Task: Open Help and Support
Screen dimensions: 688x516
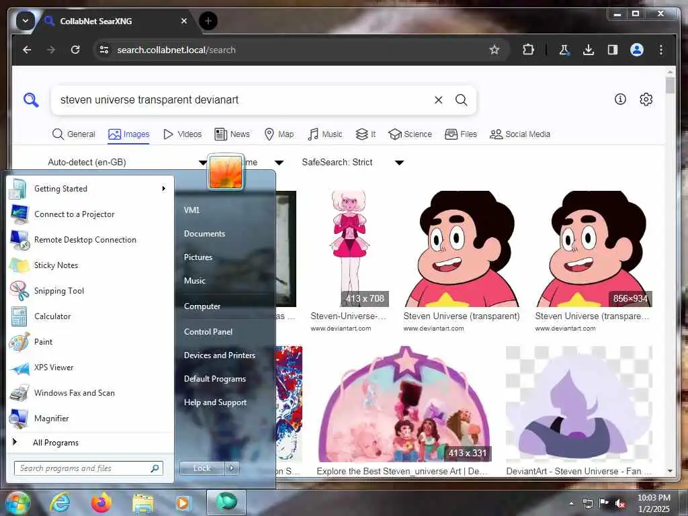Action: 215,402
